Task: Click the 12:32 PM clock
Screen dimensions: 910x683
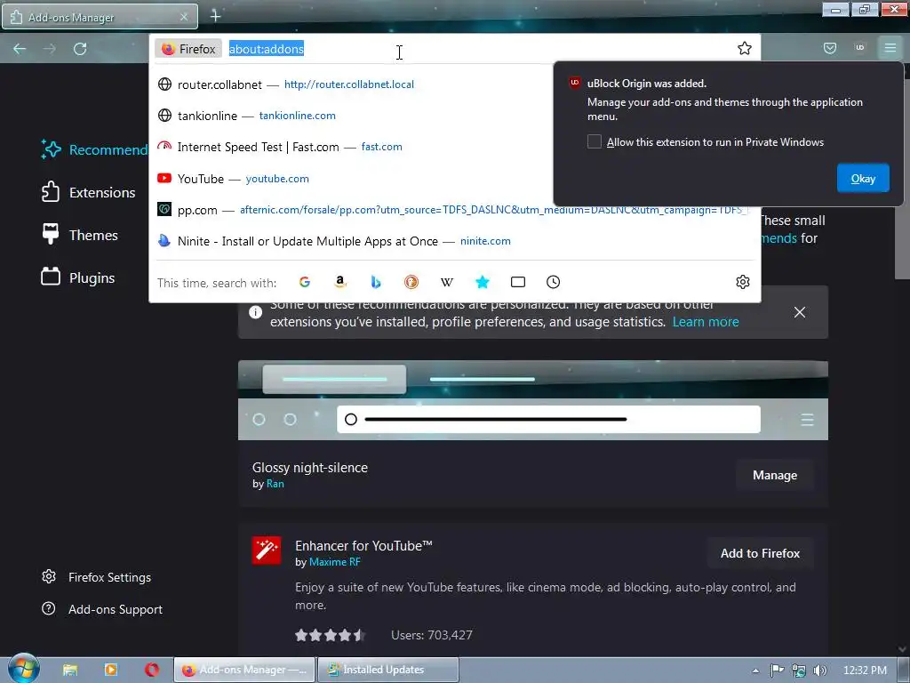Action: point(865,671)
